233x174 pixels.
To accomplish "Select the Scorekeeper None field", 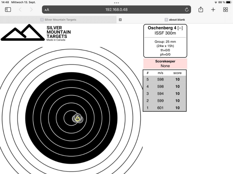I will click(165, 64).
